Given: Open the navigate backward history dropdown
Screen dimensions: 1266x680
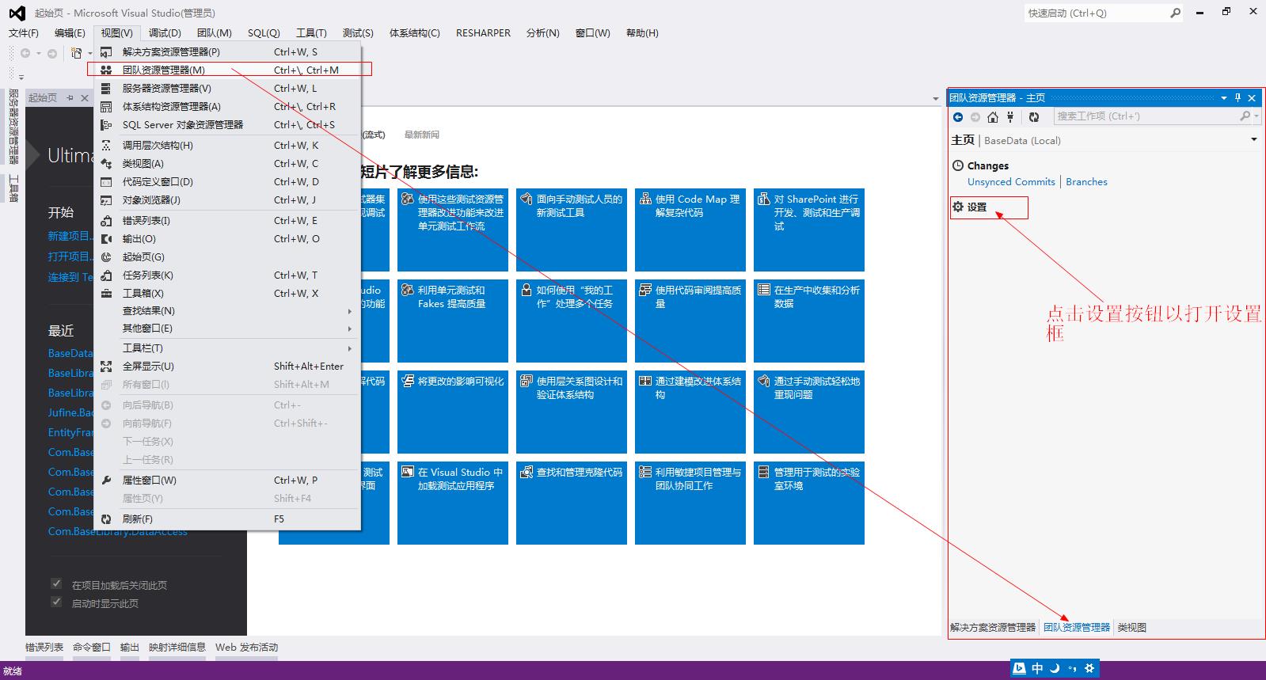Looking at the screenshot, I should tap(38, 53).
